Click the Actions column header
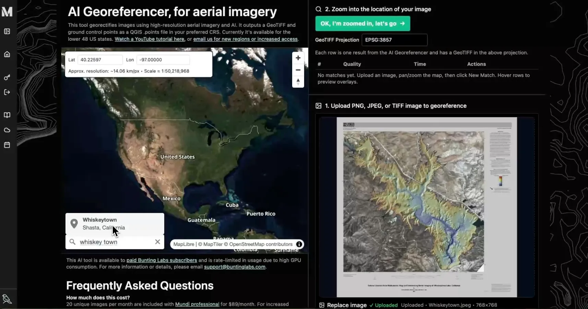The image size is (588, 309). (x=476, y=64)
